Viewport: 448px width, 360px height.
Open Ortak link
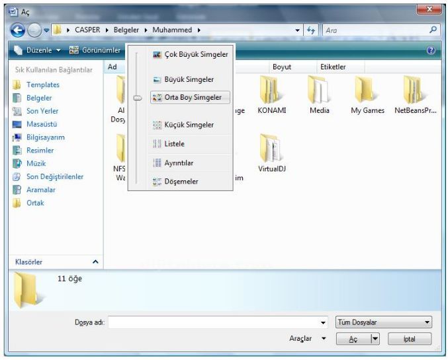click(x=35, y=203)
